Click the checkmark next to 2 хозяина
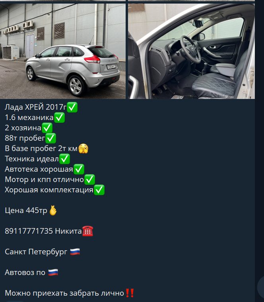Screen dimensions: 264x302 (x=47, y=128)
